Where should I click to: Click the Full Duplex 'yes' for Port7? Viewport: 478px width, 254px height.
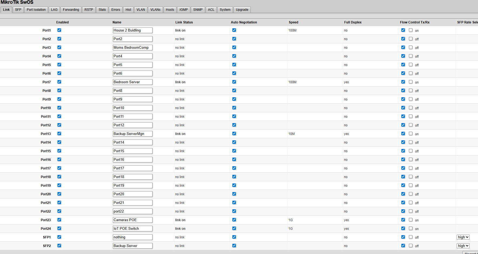pos(346,82)
